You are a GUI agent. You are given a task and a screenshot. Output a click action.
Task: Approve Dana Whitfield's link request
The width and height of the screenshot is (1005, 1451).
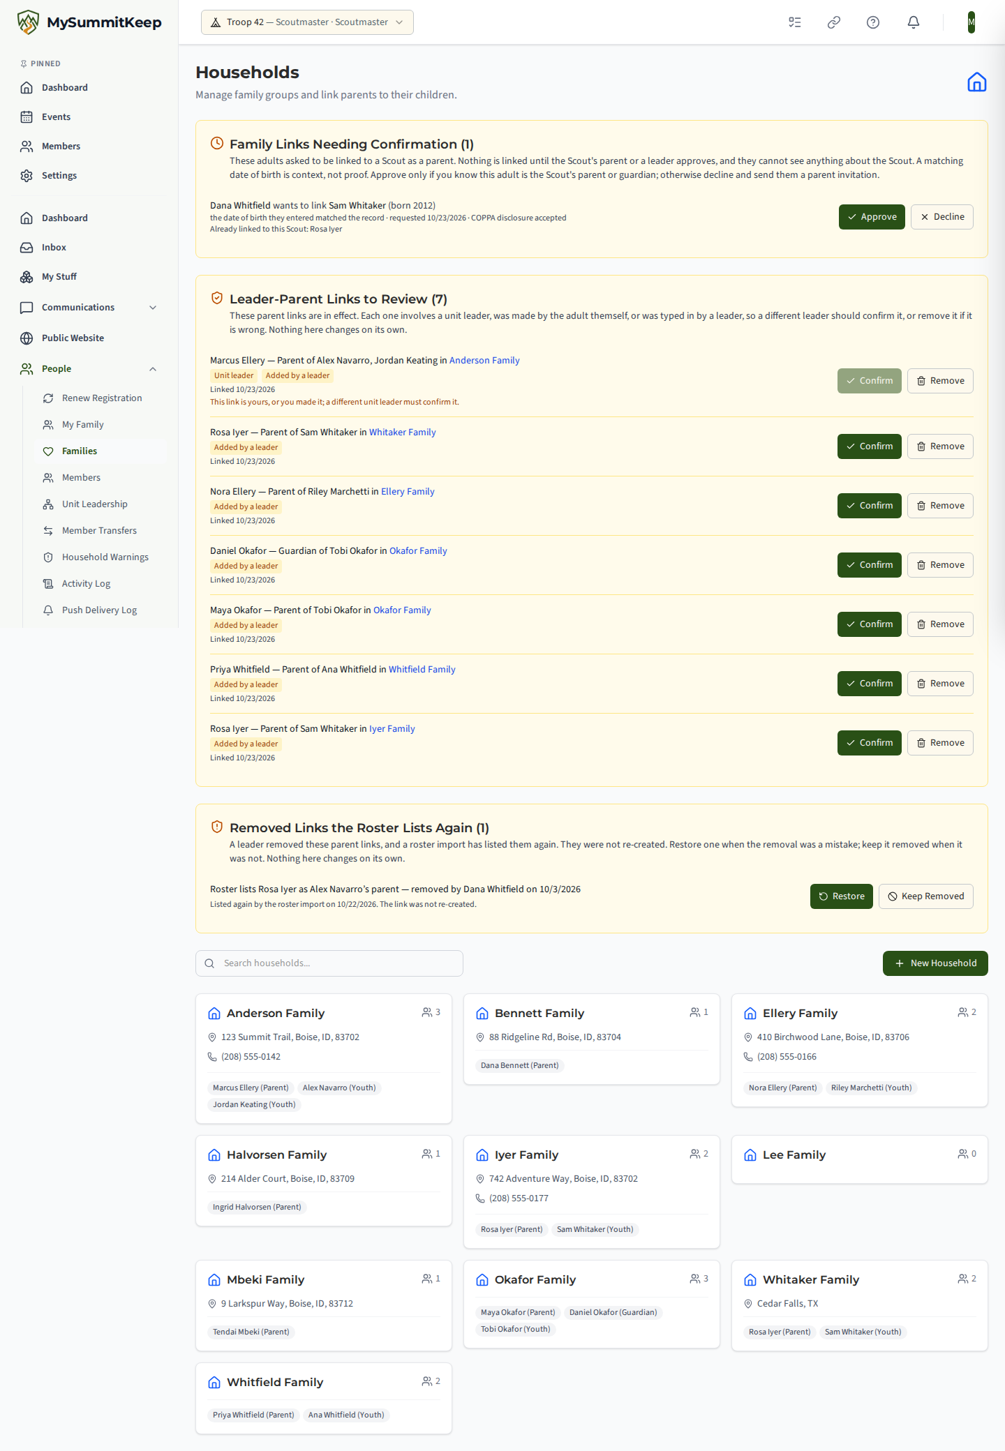pyautogui.click(x=872, y=217)
